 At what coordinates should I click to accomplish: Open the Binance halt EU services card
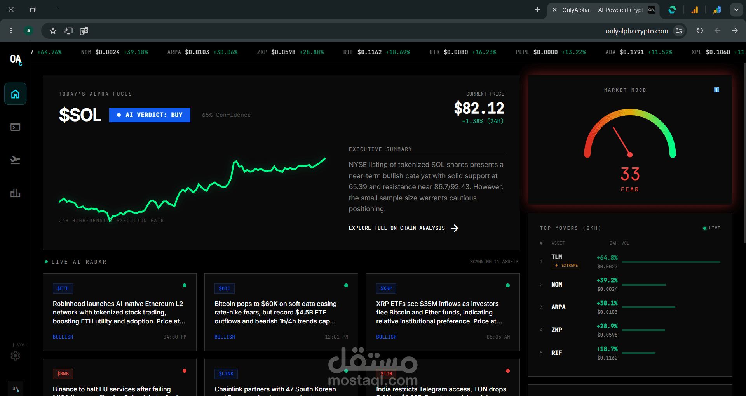pyautogui.click(x=120, y=377)
